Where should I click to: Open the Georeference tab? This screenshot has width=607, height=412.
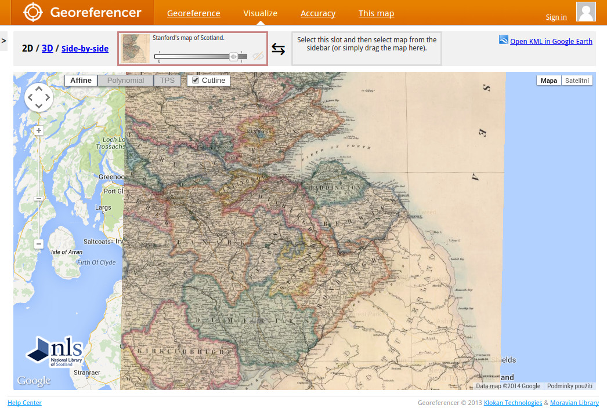click(x=194, y=13)
